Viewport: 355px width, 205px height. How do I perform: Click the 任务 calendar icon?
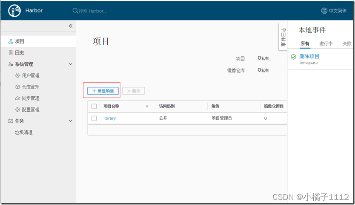(x=11, y=121)
